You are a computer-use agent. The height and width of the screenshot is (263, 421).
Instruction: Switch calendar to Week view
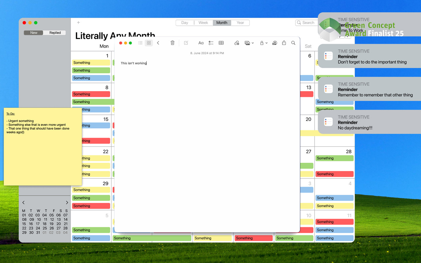tap(203, 23)
